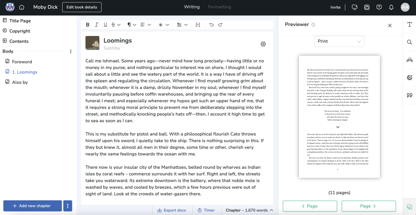The width and height of the screenshot is (416, 215).
Task: Select Foreword in the body list
Action: tap(22, 62)
